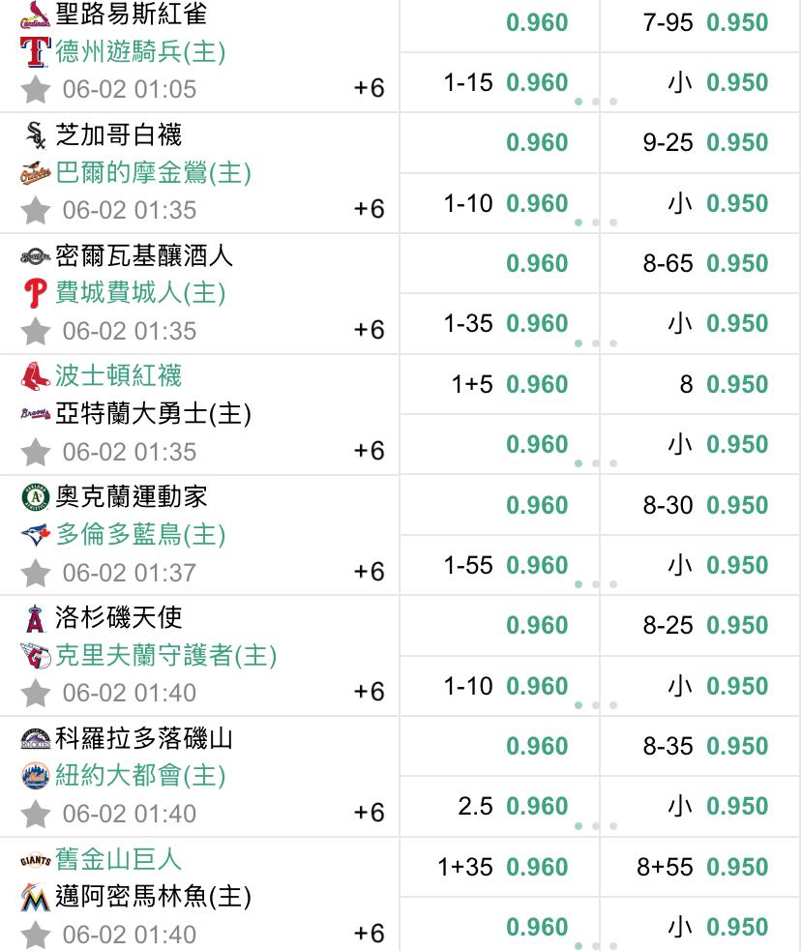Expand +6 more bets for Brewers vs Phillies
Screen dimensions: 801x951
point(369,330)
